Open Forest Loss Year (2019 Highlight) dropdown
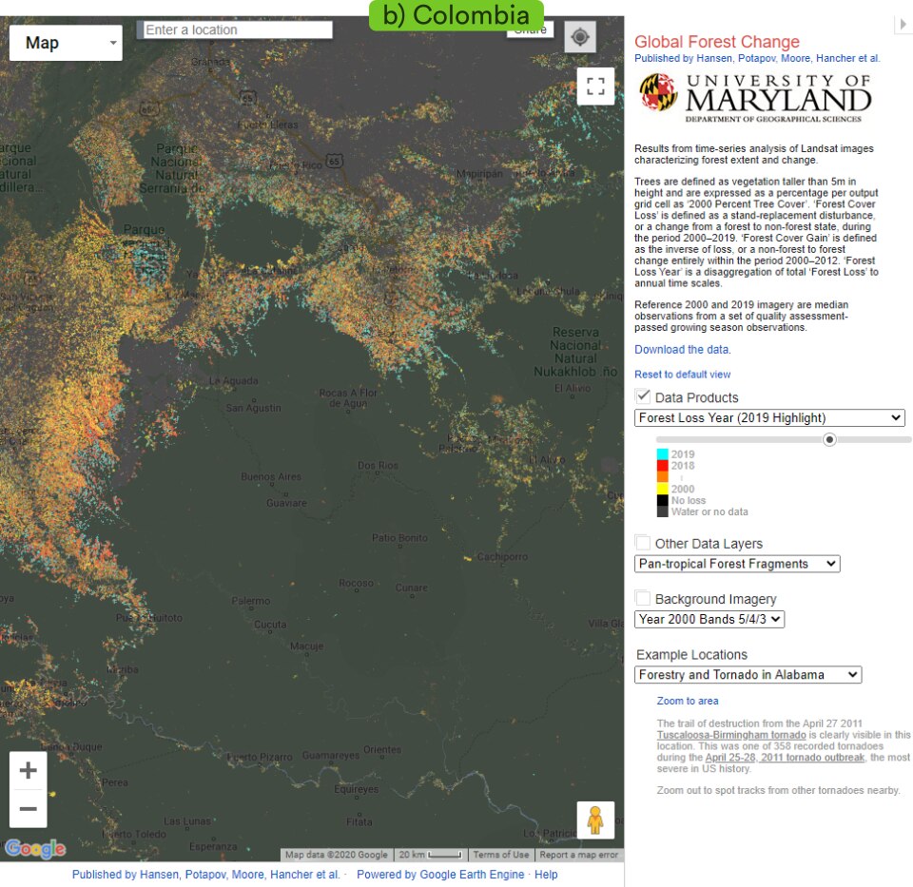913x887 pixels. (x=769, y=418)
